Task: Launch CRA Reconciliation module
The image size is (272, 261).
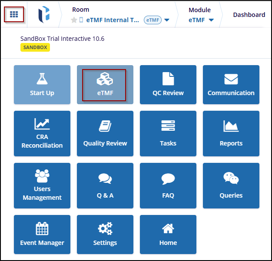Action: click(42, 133)
